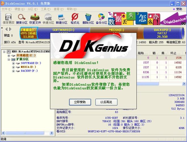Select the BACKUP(F:) FAT32 segment in disk bar

point(162,33)
